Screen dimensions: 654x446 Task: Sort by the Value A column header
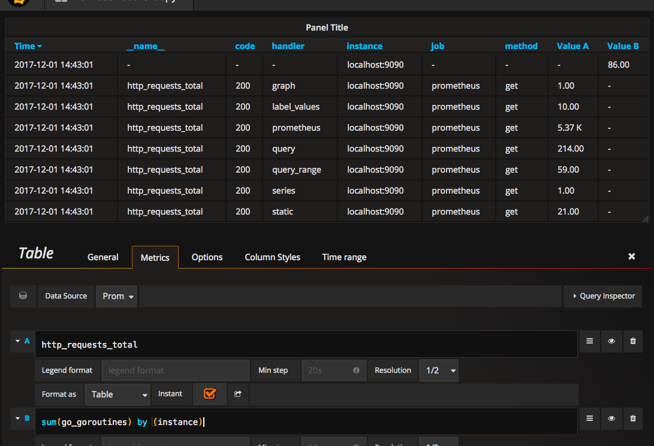pos(572,46)
